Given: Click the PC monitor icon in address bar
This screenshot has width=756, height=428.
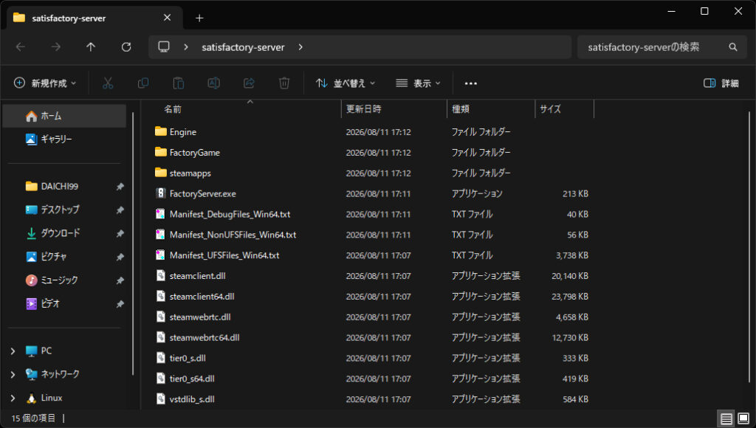Looking at the screenshot, I should [x=164, y=46].
